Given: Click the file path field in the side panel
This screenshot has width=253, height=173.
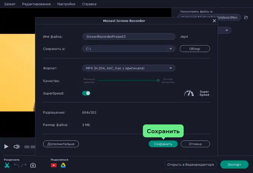Looking at the screenshot, I should 209,17.
